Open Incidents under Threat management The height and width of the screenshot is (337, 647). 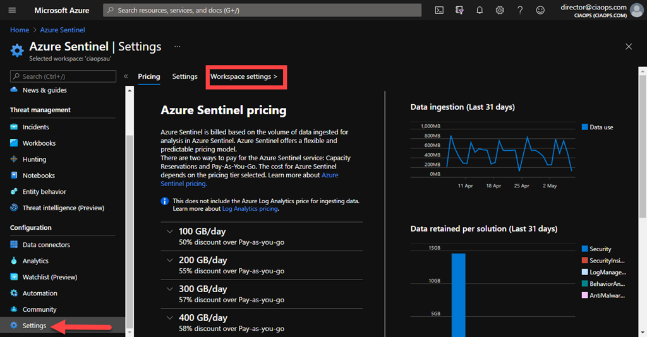click(35, 127)
